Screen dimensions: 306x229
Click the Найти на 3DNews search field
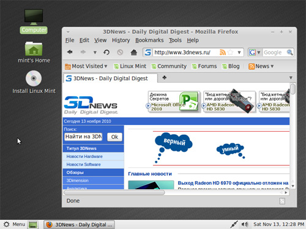pyautogui.click(x=83, y=137)
